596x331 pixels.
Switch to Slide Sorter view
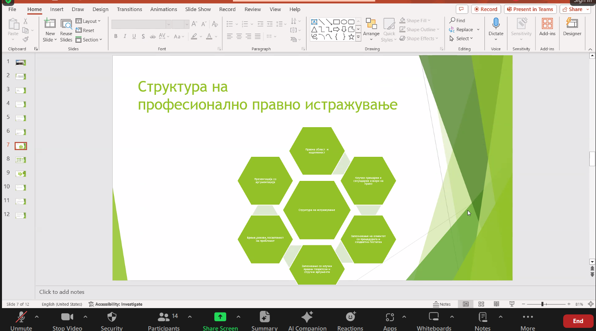[481, 304]
